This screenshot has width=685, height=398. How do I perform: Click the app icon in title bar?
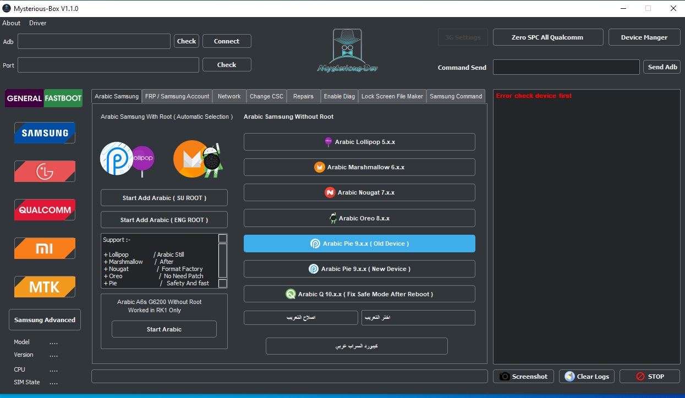tap(7, 8)
